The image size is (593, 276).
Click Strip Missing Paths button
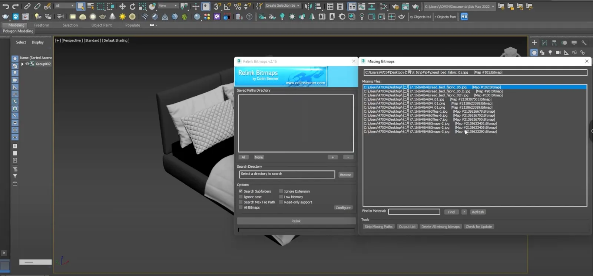click(x=378, y=226)
